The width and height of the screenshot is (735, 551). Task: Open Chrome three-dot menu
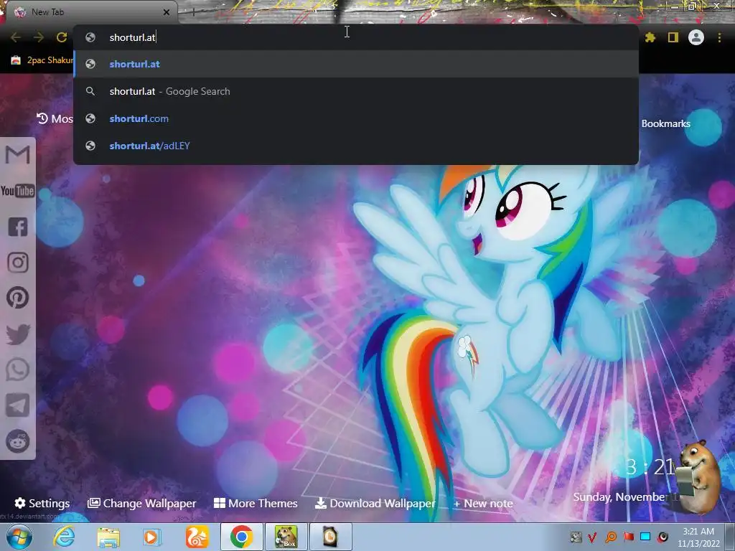coord(719,37)
